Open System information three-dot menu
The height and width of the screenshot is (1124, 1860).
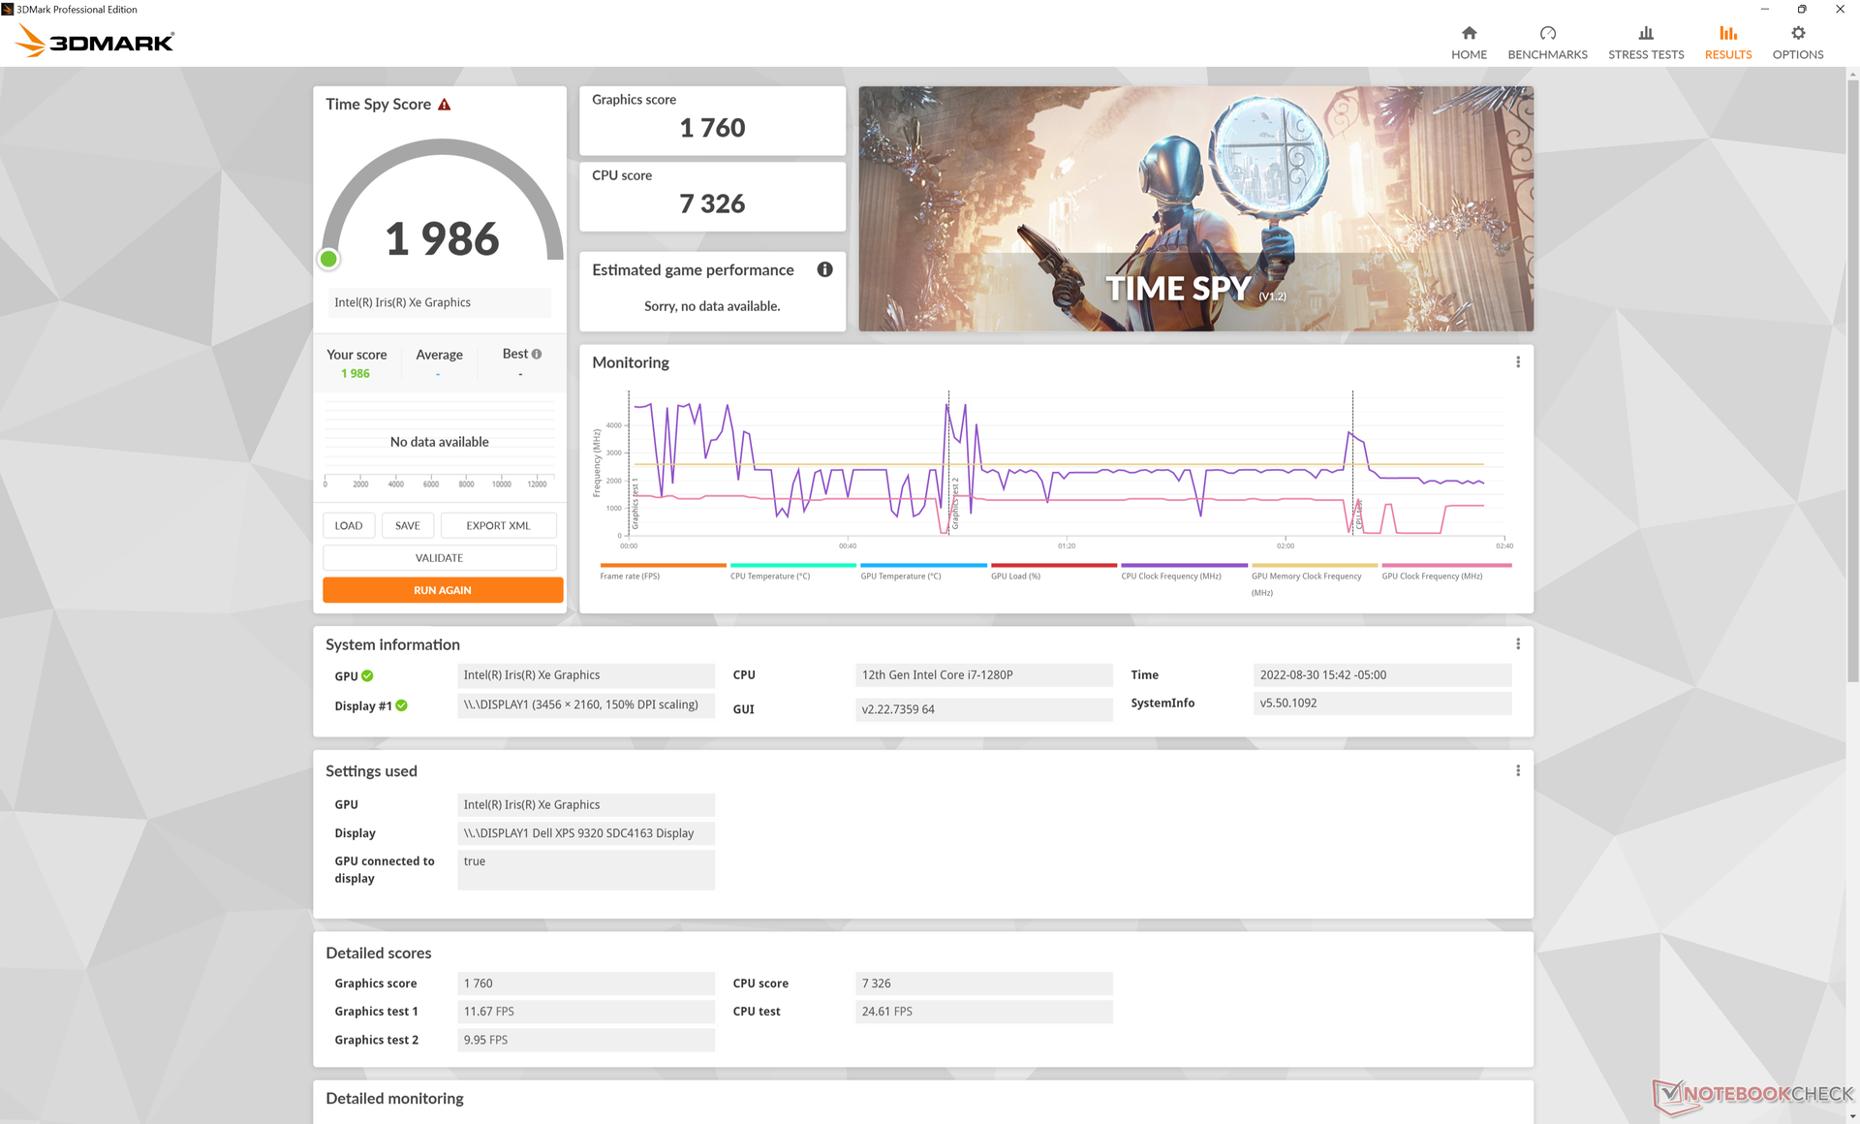[1518, 644]
